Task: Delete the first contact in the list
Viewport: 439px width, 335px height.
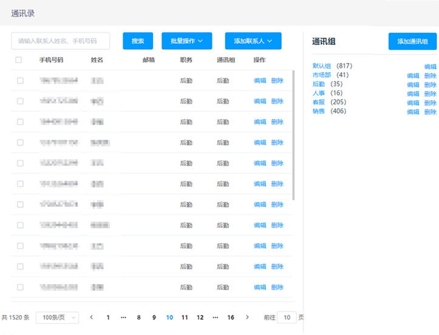Action: [277, 80]
